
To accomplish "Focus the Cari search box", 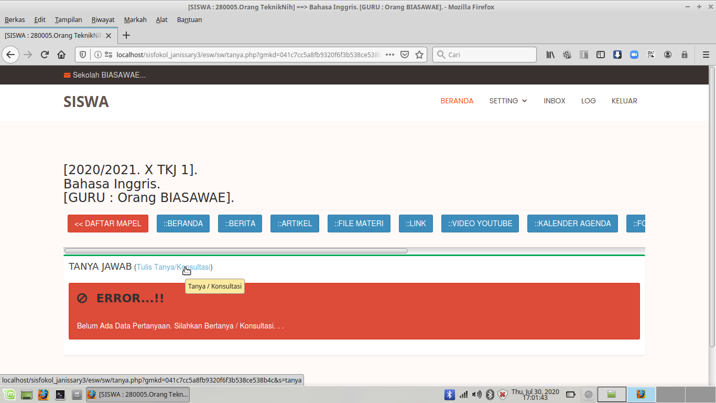I will (484, 55).
